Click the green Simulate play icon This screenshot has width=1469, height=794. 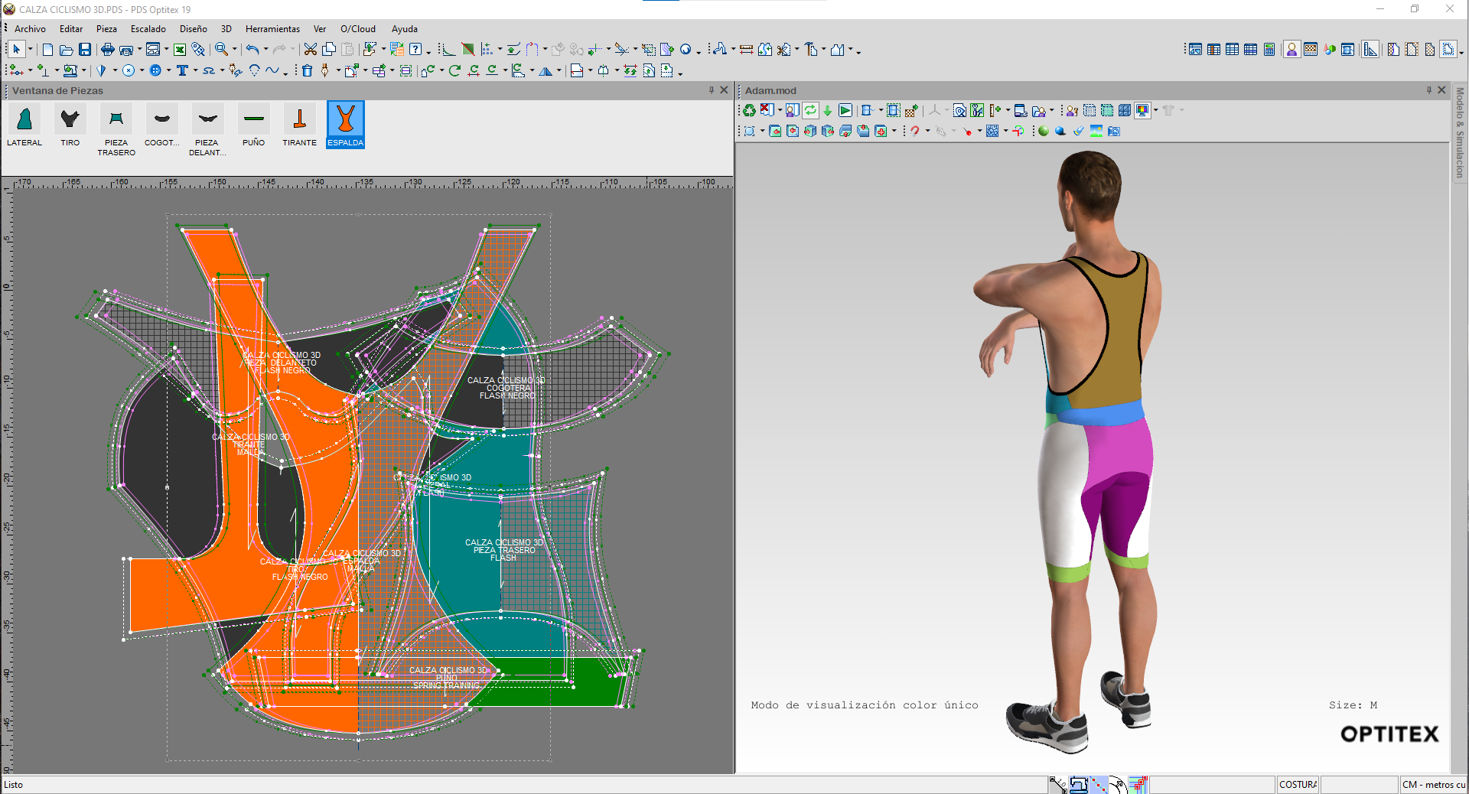pos(845,111)
